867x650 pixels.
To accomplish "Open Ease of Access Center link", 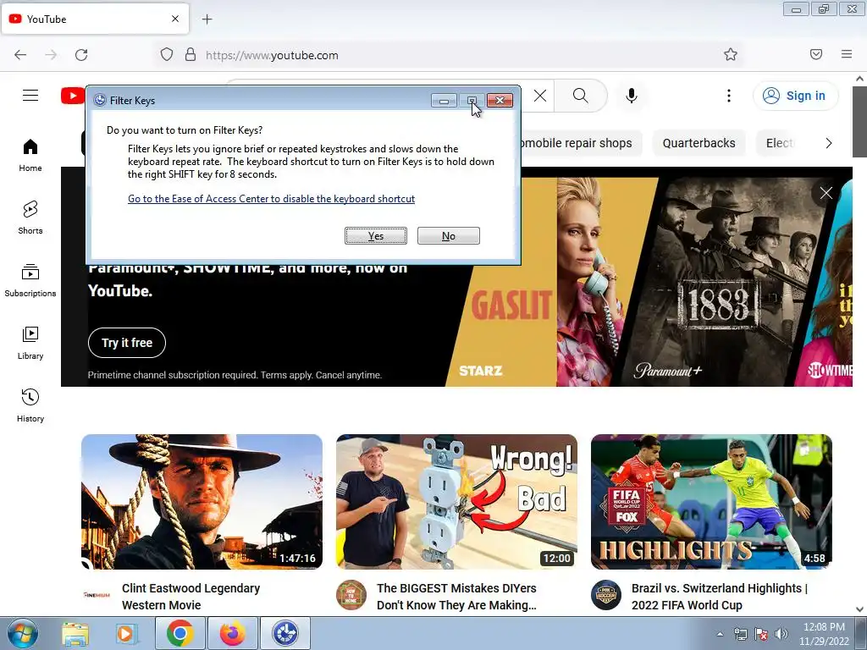I will 271,199.
